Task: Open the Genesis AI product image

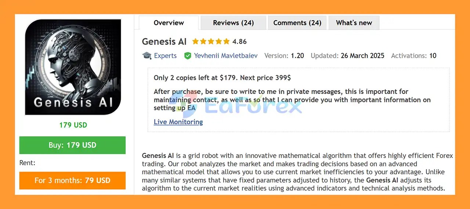Action: click(73, 67)
